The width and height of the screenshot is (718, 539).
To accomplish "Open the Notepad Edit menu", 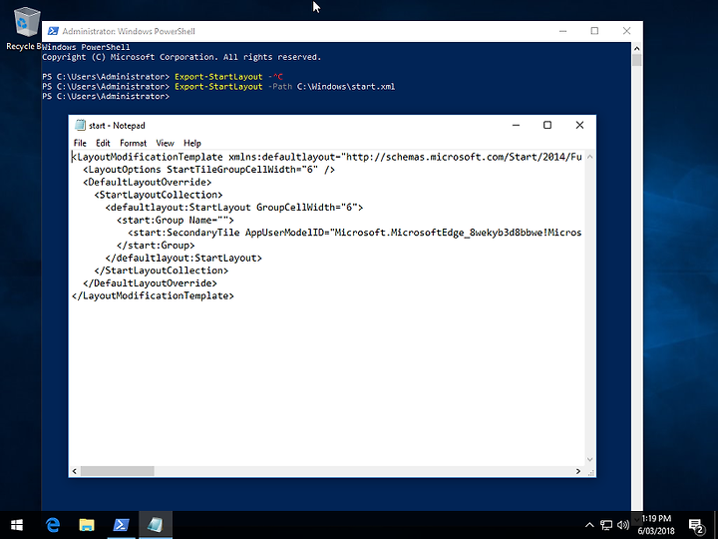I will click(x=103, y=143).
